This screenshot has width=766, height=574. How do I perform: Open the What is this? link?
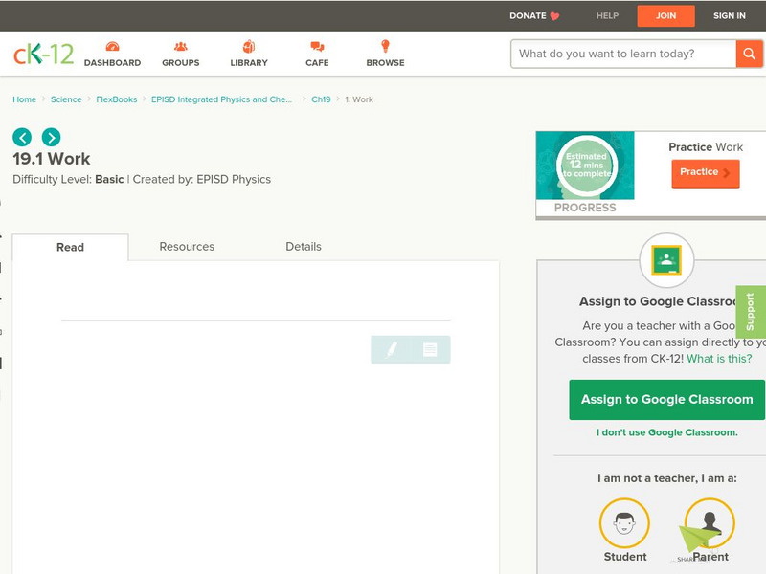click(x=719, y=359)
